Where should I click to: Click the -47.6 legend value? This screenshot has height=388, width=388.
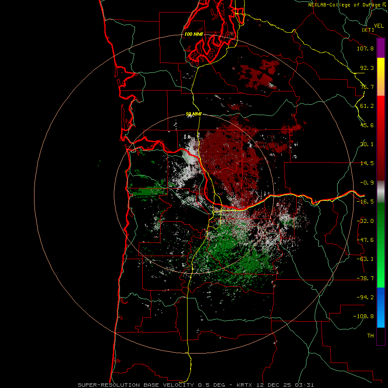click(x=365, y=240)
